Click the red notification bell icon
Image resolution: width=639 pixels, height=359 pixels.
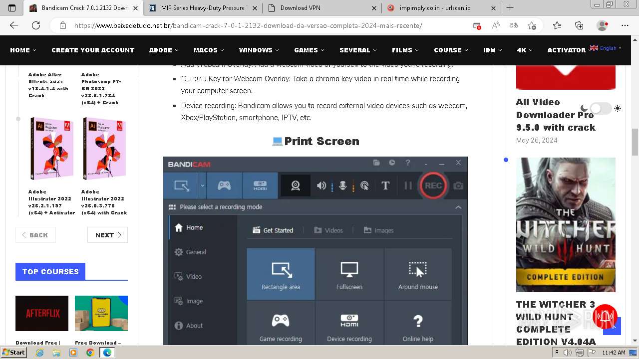coord(606,317)
